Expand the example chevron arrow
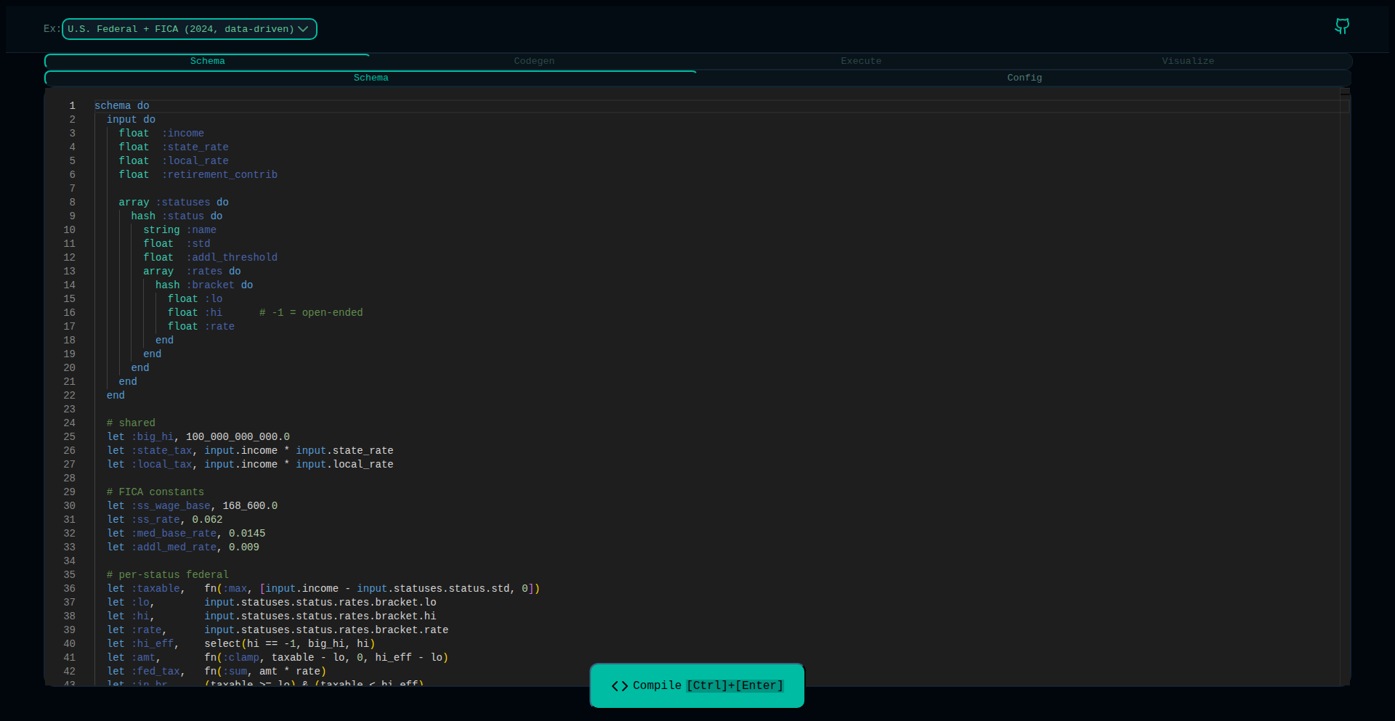 (304, 29)
